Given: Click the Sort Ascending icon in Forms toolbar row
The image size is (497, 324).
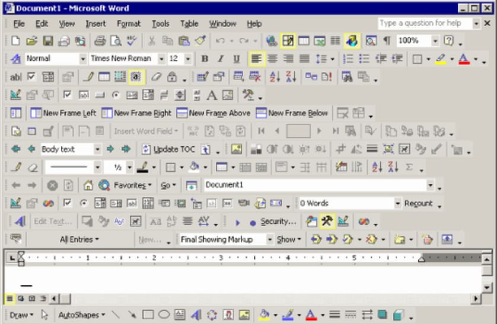Looking at the screenshot, I should point(275,77).
